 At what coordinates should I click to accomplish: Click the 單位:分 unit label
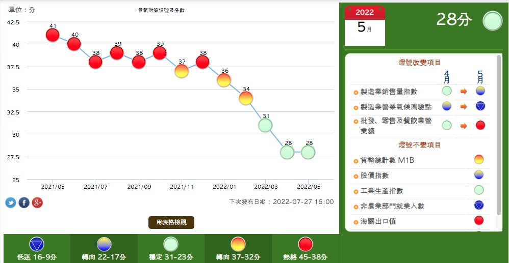[x=22, y=10]
